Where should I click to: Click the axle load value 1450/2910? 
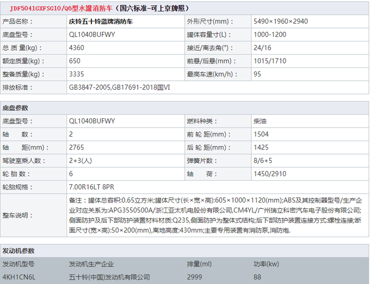point(270,174)
